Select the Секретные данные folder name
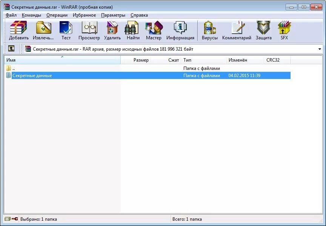 tap(32, 76)
